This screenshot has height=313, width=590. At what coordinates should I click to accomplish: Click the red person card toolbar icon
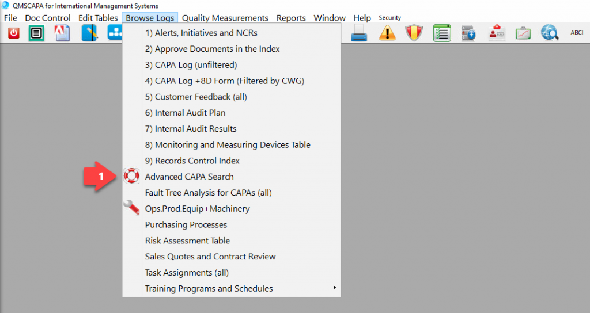pos(497,33)
